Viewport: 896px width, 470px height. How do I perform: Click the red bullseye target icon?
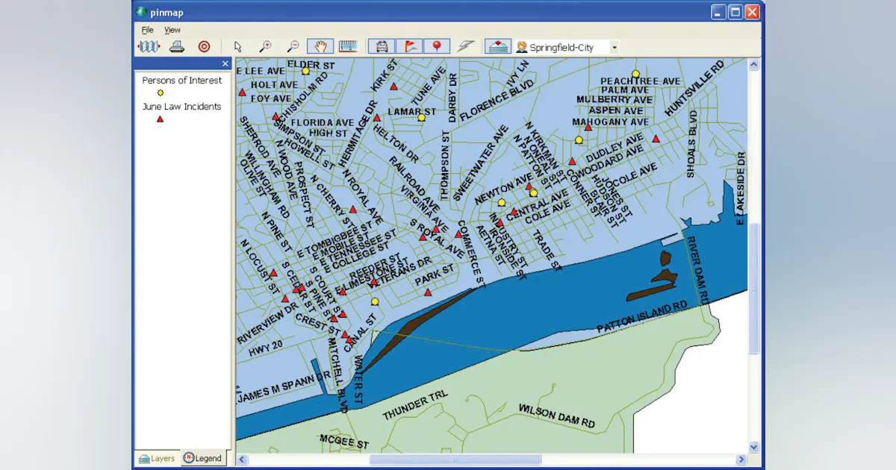pos(204,46)
